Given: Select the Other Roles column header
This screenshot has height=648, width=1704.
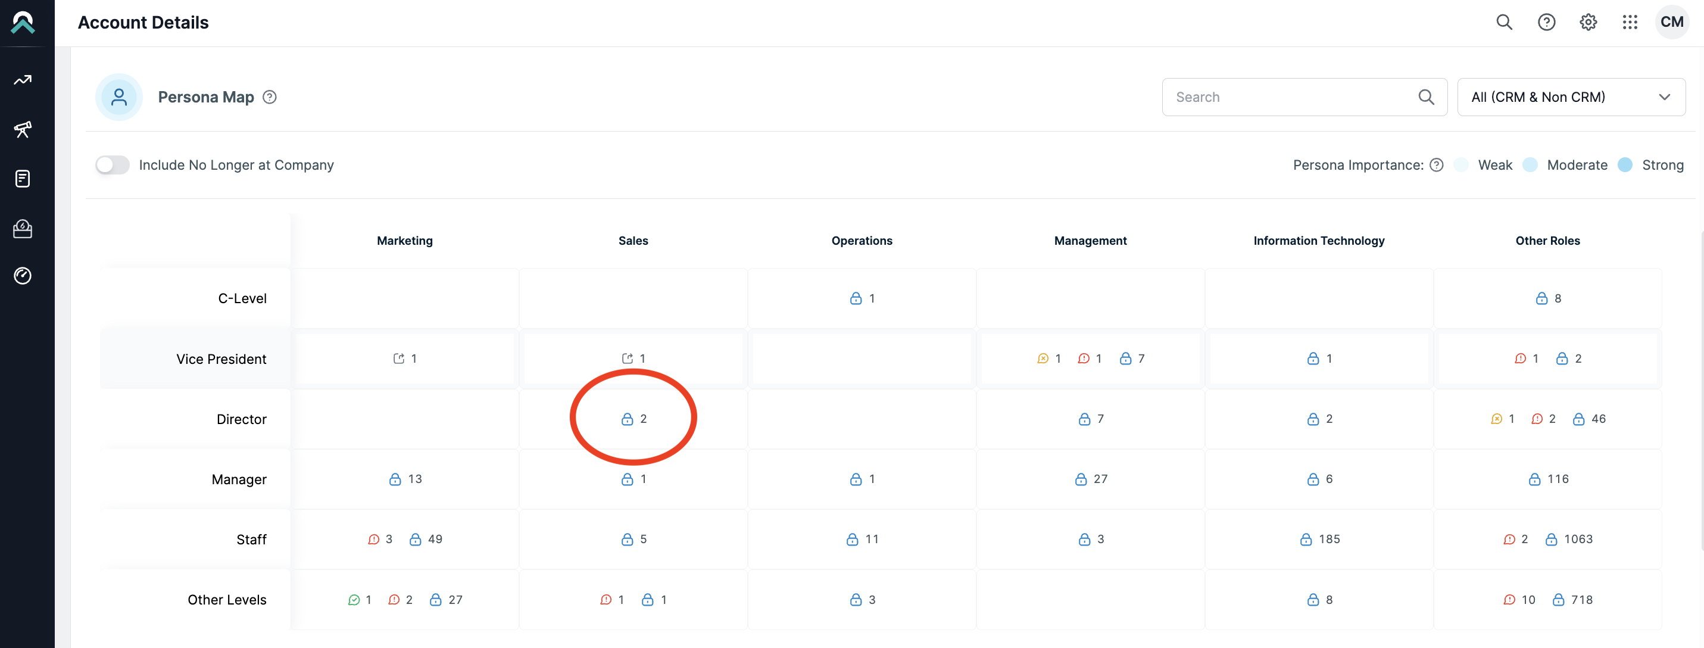Looking at the screenshot, I should (x=1548, y=241).
